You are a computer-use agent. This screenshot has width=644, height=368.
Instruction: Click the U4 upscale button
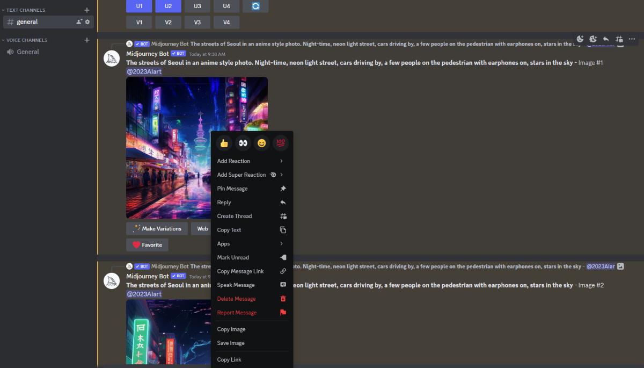226,6
